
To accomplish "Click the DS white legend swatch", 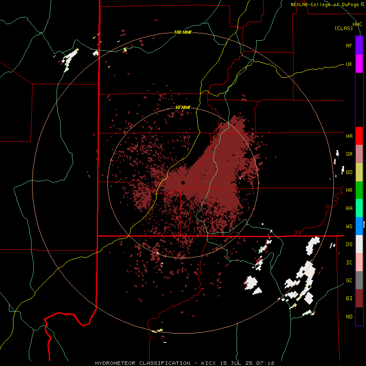I will (359, 244).
